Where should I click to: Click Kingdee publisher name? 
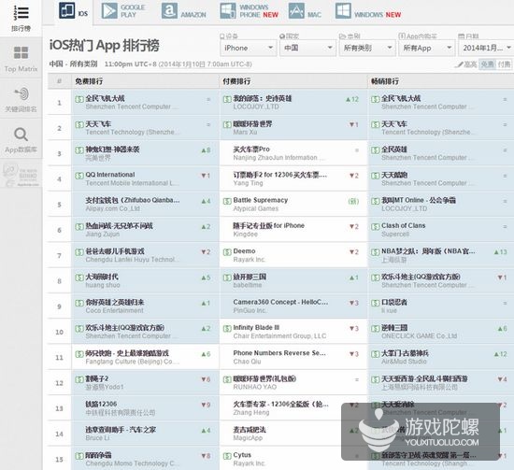click(245, 234)
